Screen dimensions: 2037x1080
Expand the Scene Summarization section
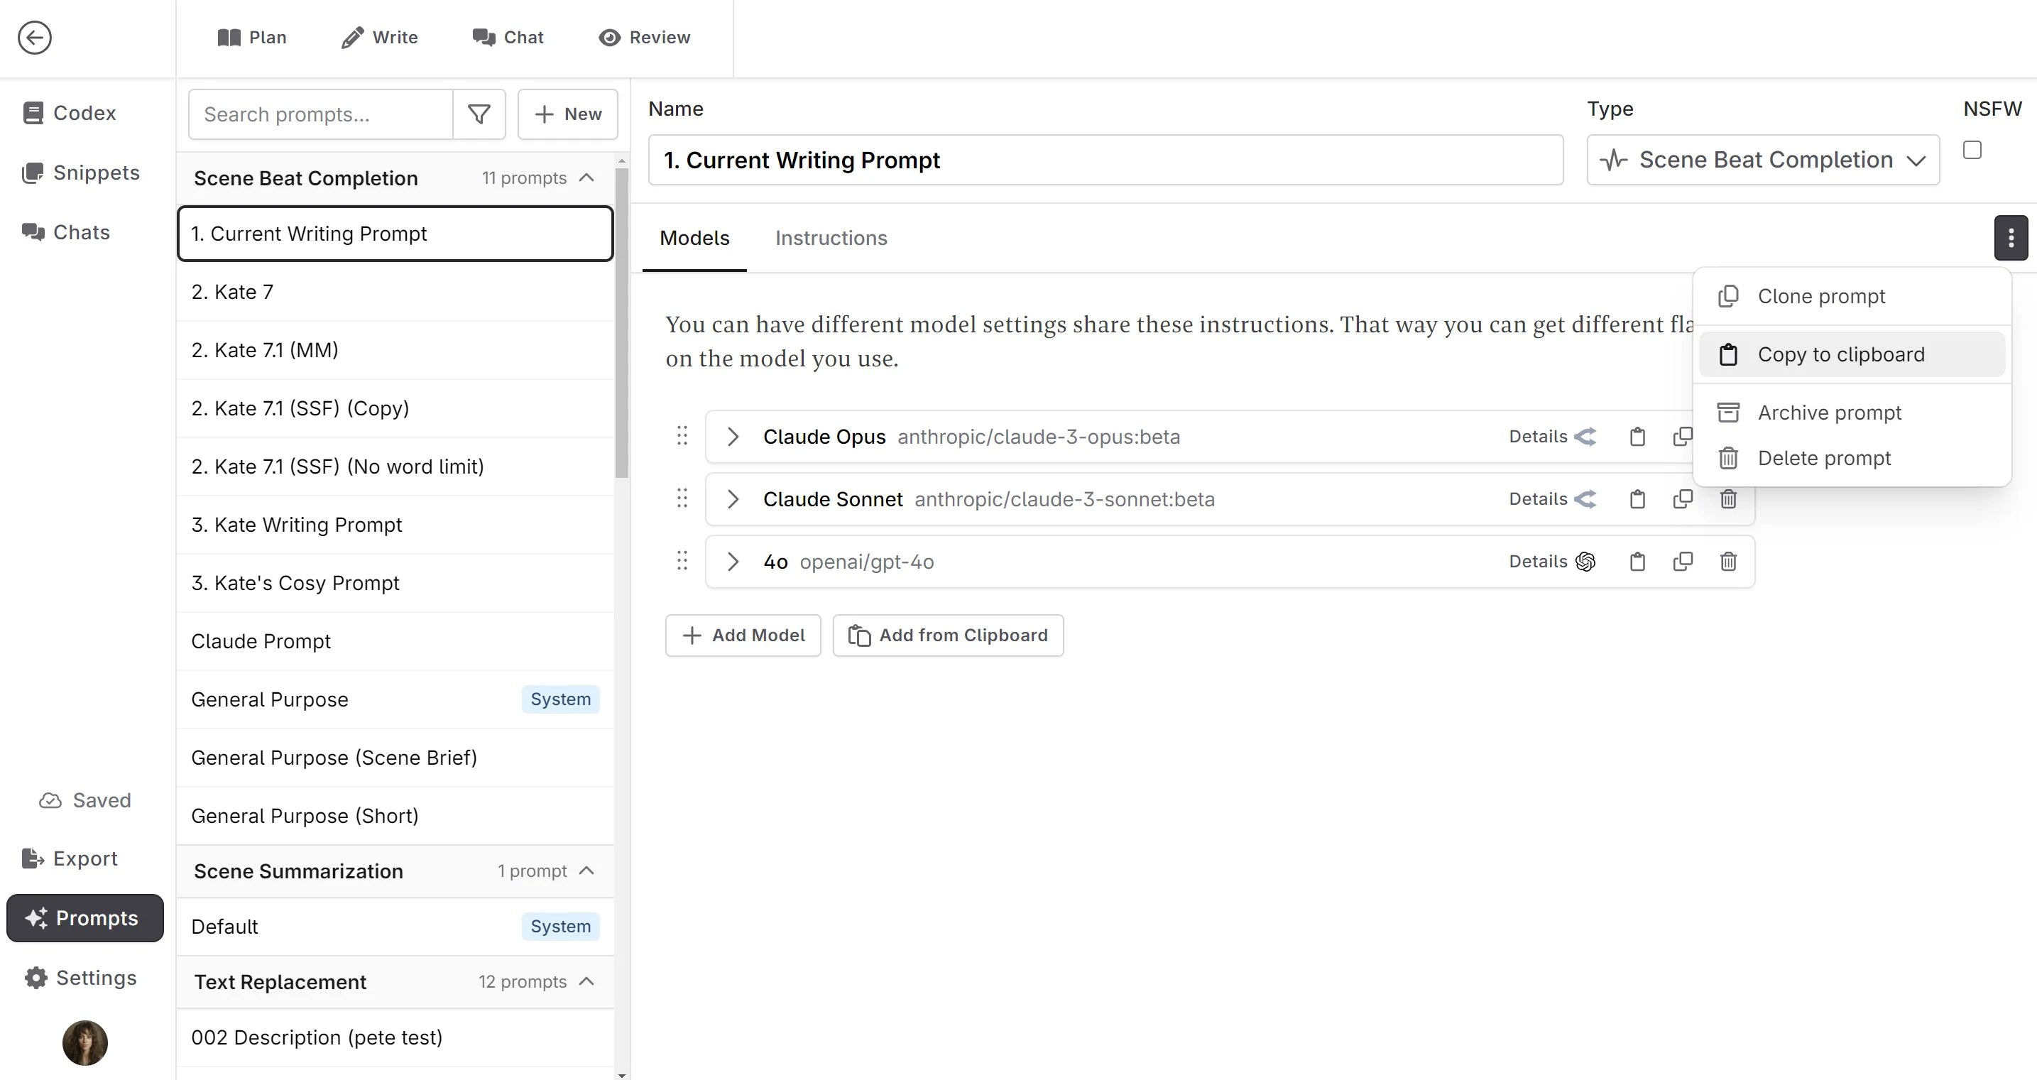tap(587, 870)
